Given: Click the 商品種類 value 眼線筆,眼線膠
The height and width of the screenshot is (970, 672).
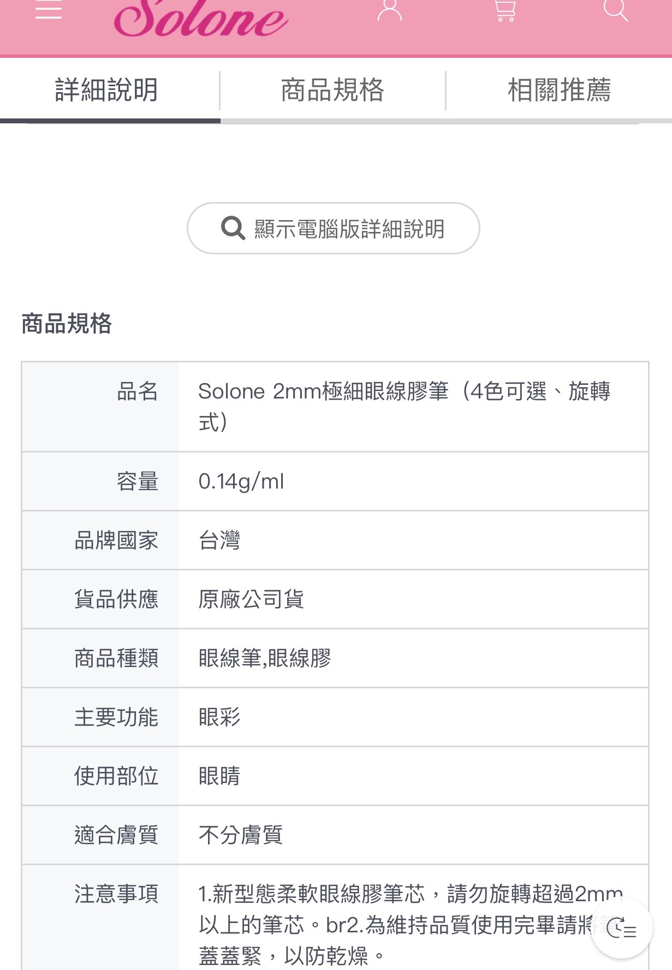Looking at the screenshot, I should tap(265, 658).
